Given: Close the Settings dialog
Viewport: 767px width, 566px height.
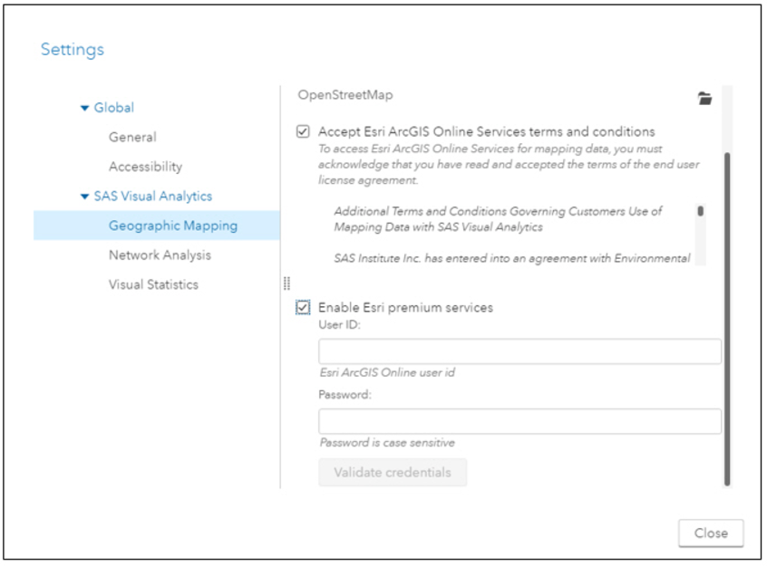Looking at the screenshot, I should [711, 532].
